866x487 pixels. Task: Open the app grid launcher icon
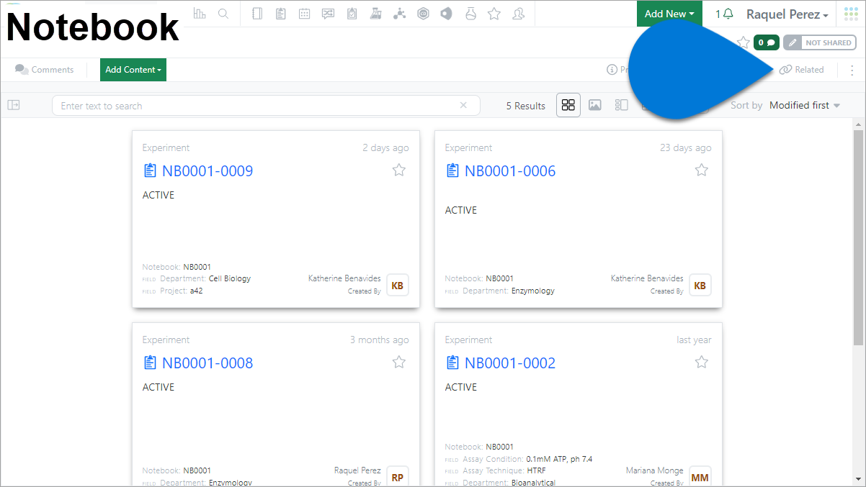click(851, 14)
